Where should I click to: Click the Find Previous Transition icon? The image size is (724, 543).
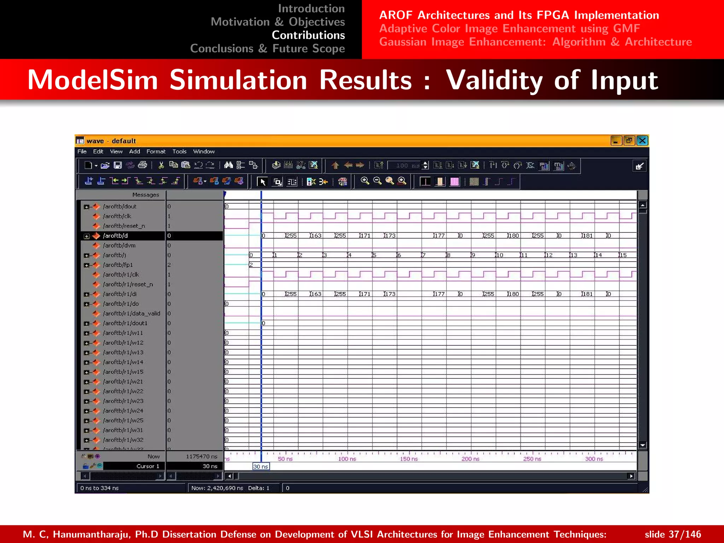click(114, 181)
